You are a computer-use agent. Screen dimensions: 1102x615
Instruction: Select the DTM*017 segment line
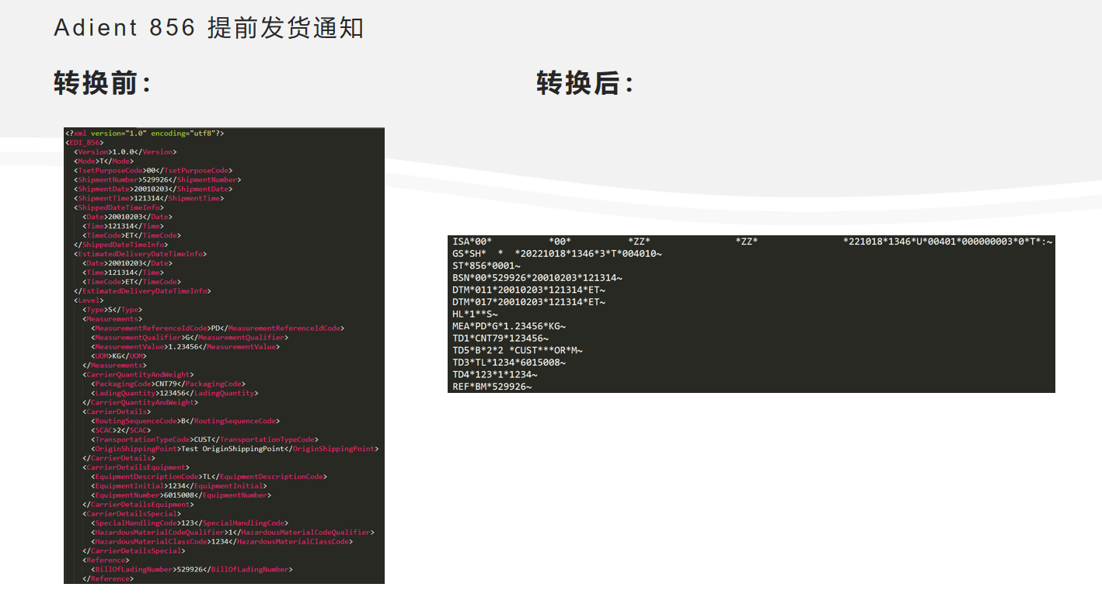[529, 301]
